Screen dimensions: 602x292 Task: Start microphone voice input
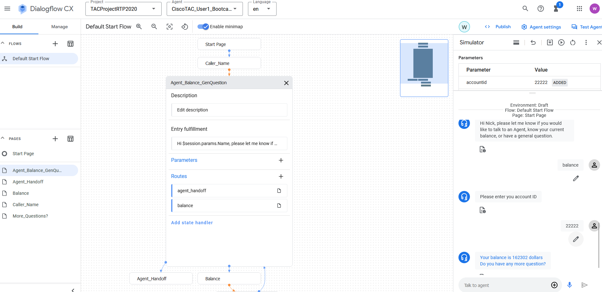(570, 285)
